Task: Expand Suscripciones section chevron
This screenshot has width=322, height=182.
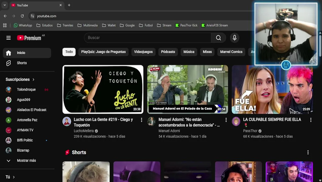Action: (x=33, y=80)
